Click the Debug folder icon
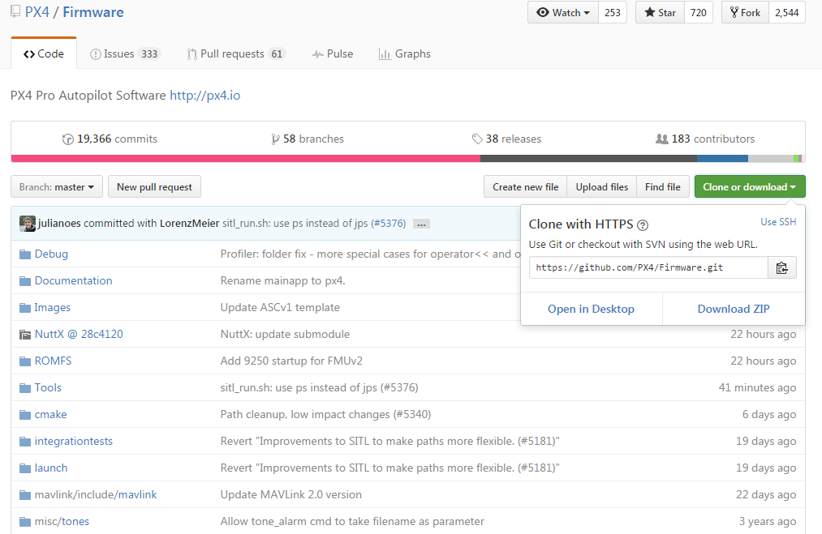The image size is (822, 534). click(25, 254)
